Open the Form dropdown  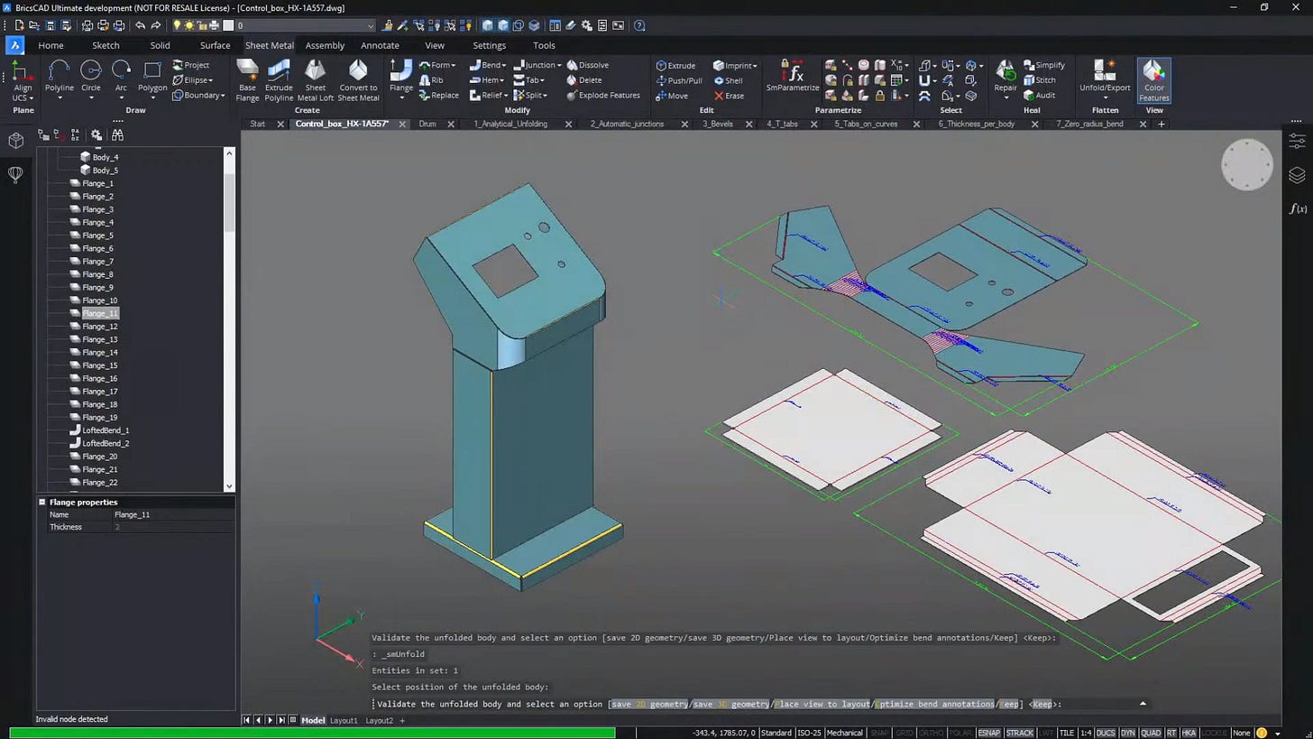pos(437,65)
